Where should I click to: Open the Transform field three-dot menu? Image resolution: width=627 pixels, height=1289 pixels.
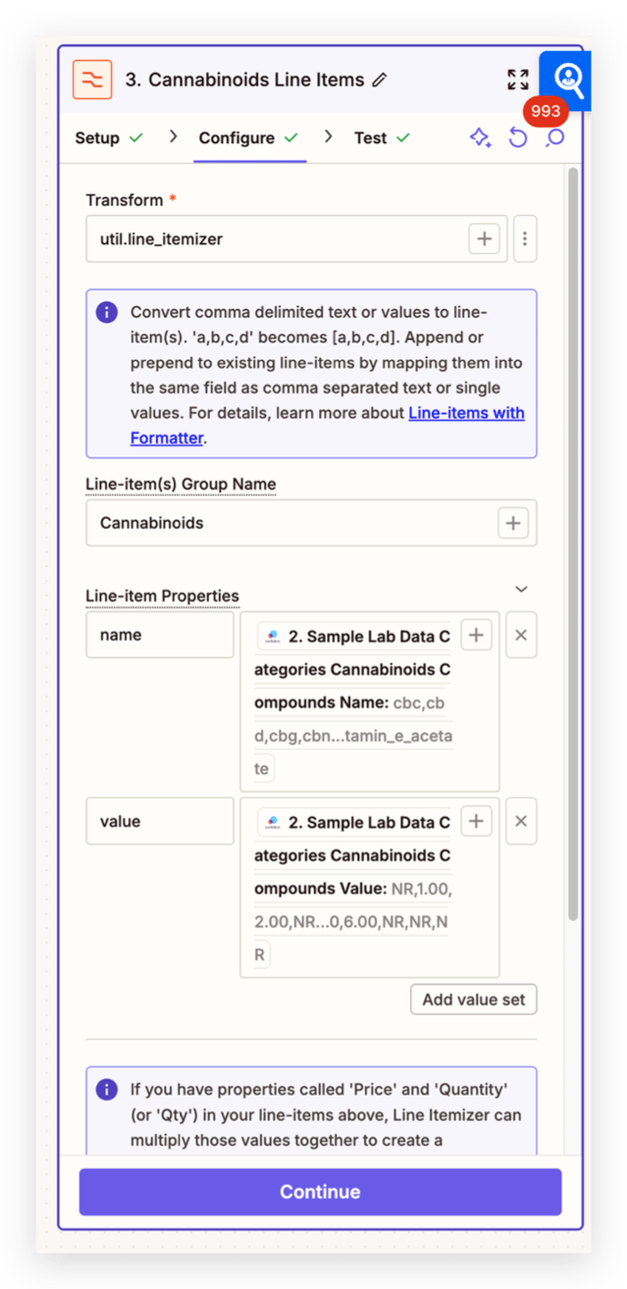point(525,239)
